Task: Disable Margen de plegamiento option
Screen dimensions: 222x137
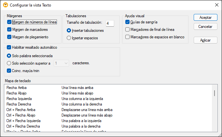Action: click(x=9, y=37)
